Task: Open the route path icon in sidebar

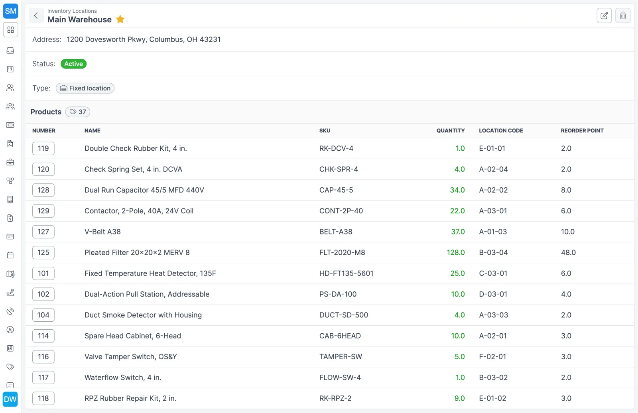Action: 10,293
